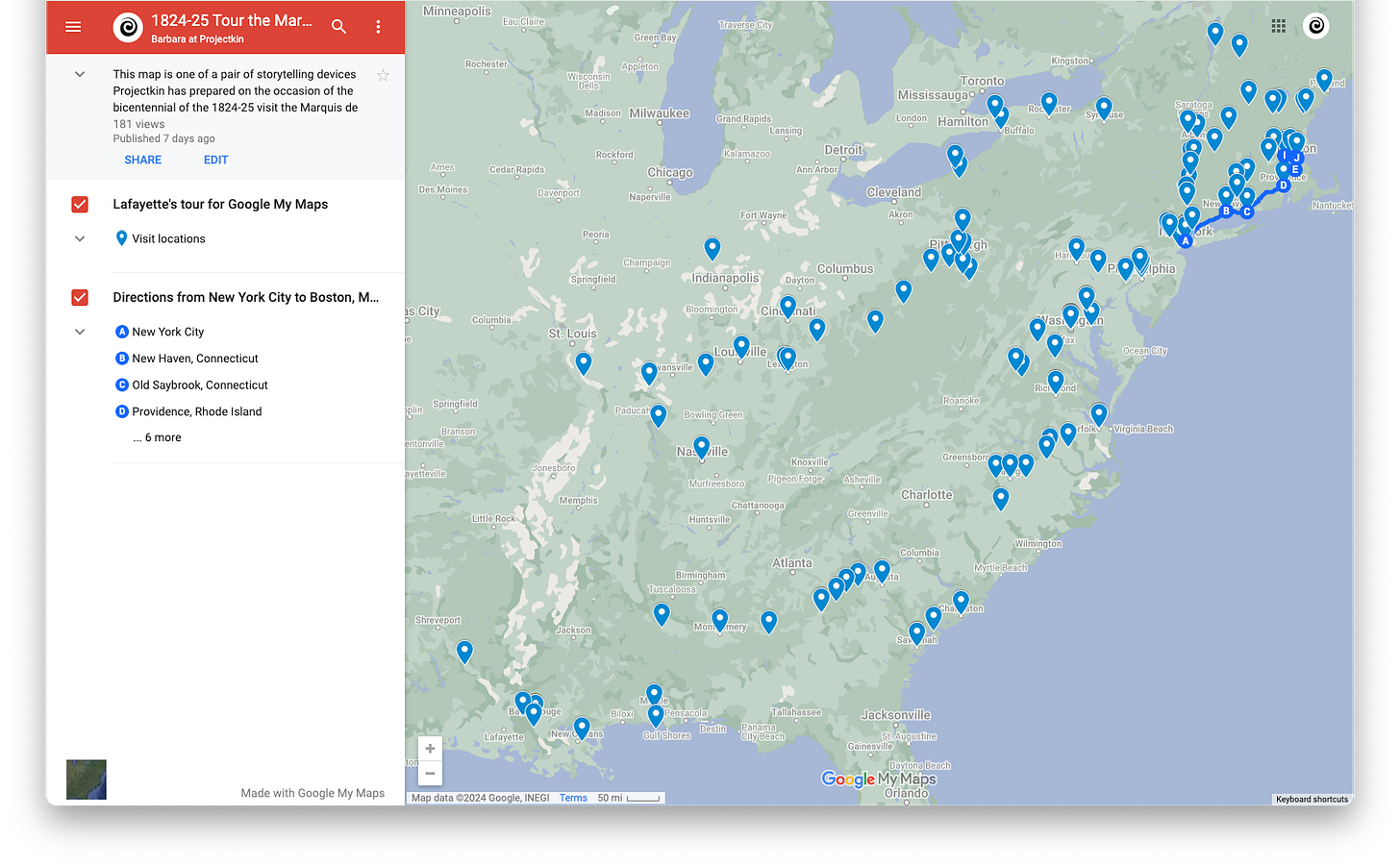
Task: Click the Atlanta city label on map
Action: pos(792,563)
